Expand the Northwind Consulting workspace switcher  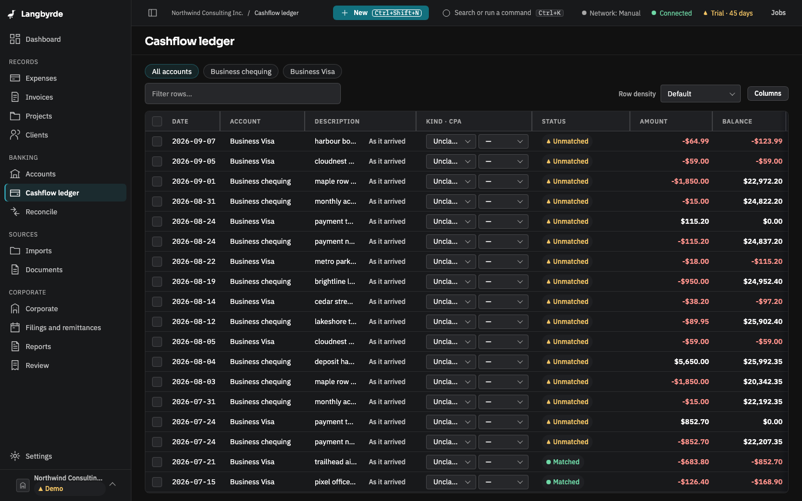(66, 484)
